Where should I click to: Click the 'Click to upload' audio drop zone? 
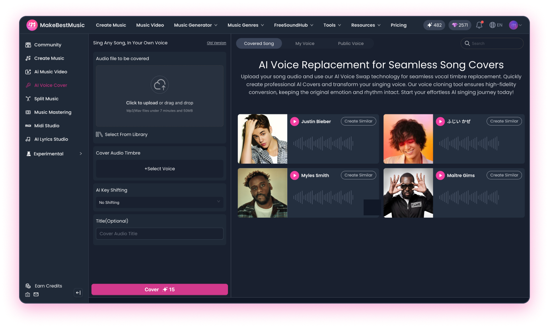(x=160, y=96)
